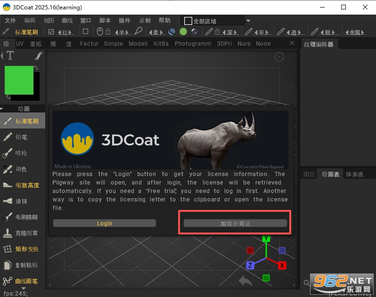Toggle the lock icon beside 深 setting
This screenshot has width=376, height=297.
point(217,32)
